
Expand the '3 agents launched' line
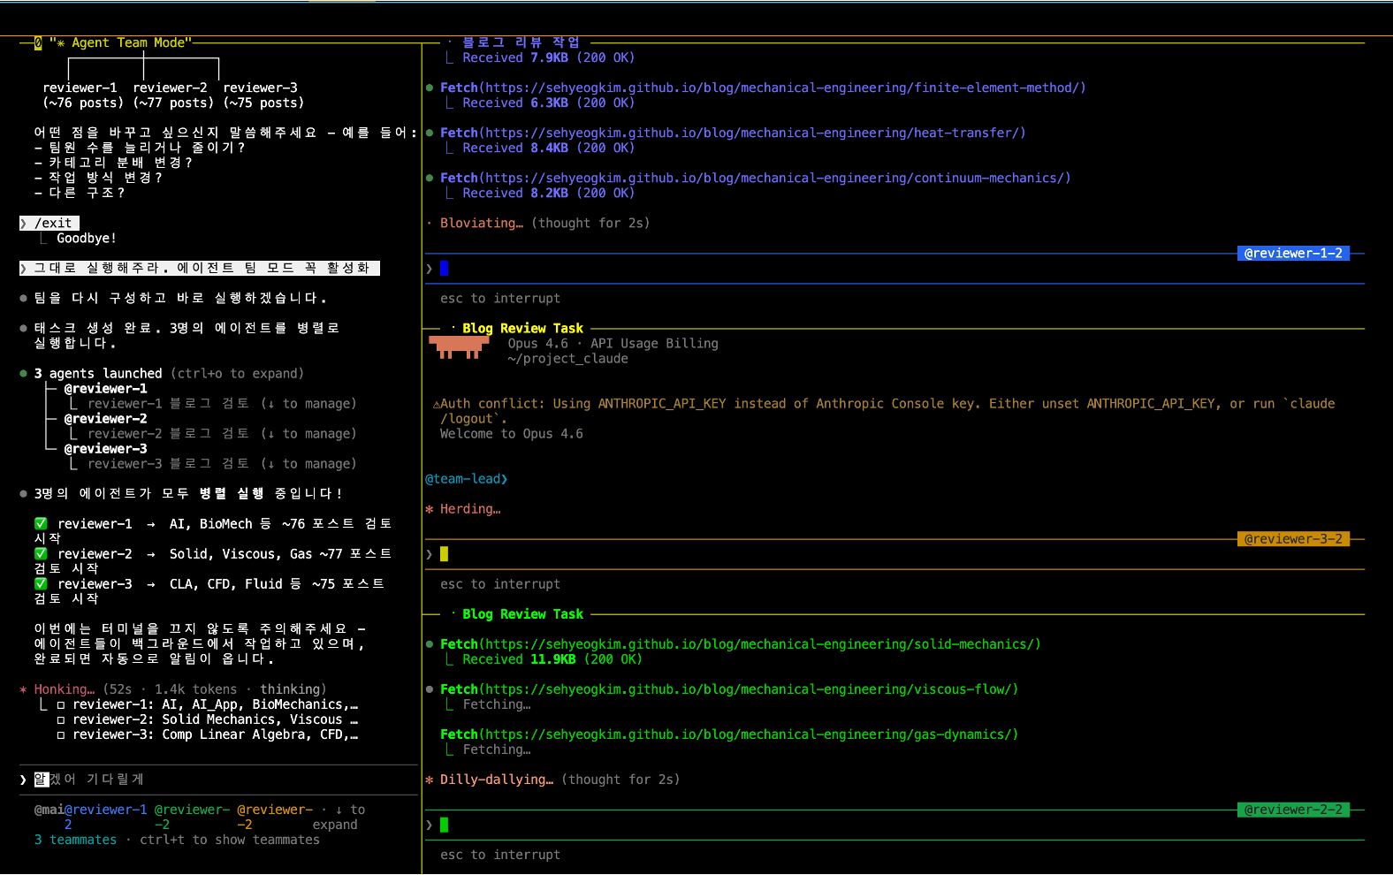pos(169,374)
